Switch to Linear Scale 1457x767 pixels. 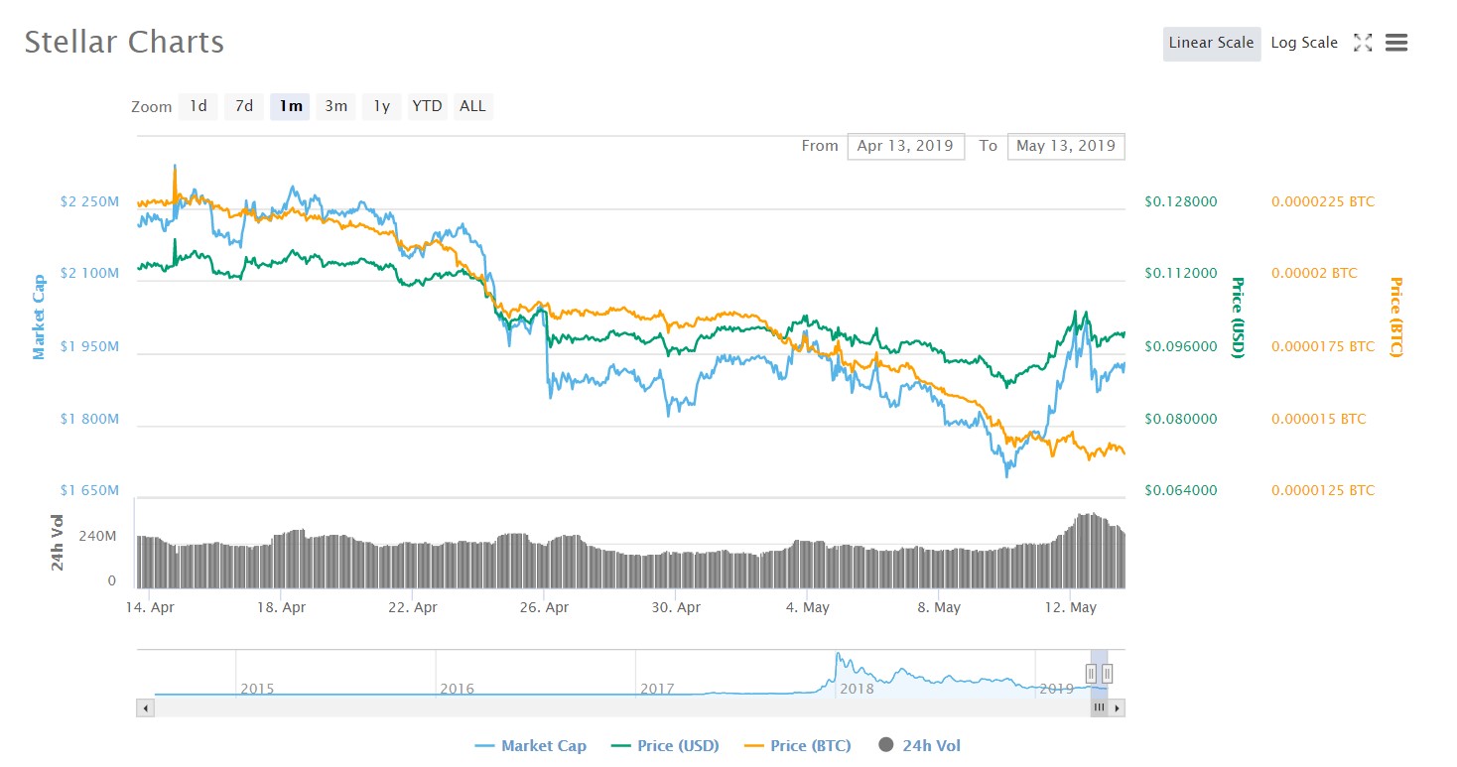(1211, 44)
